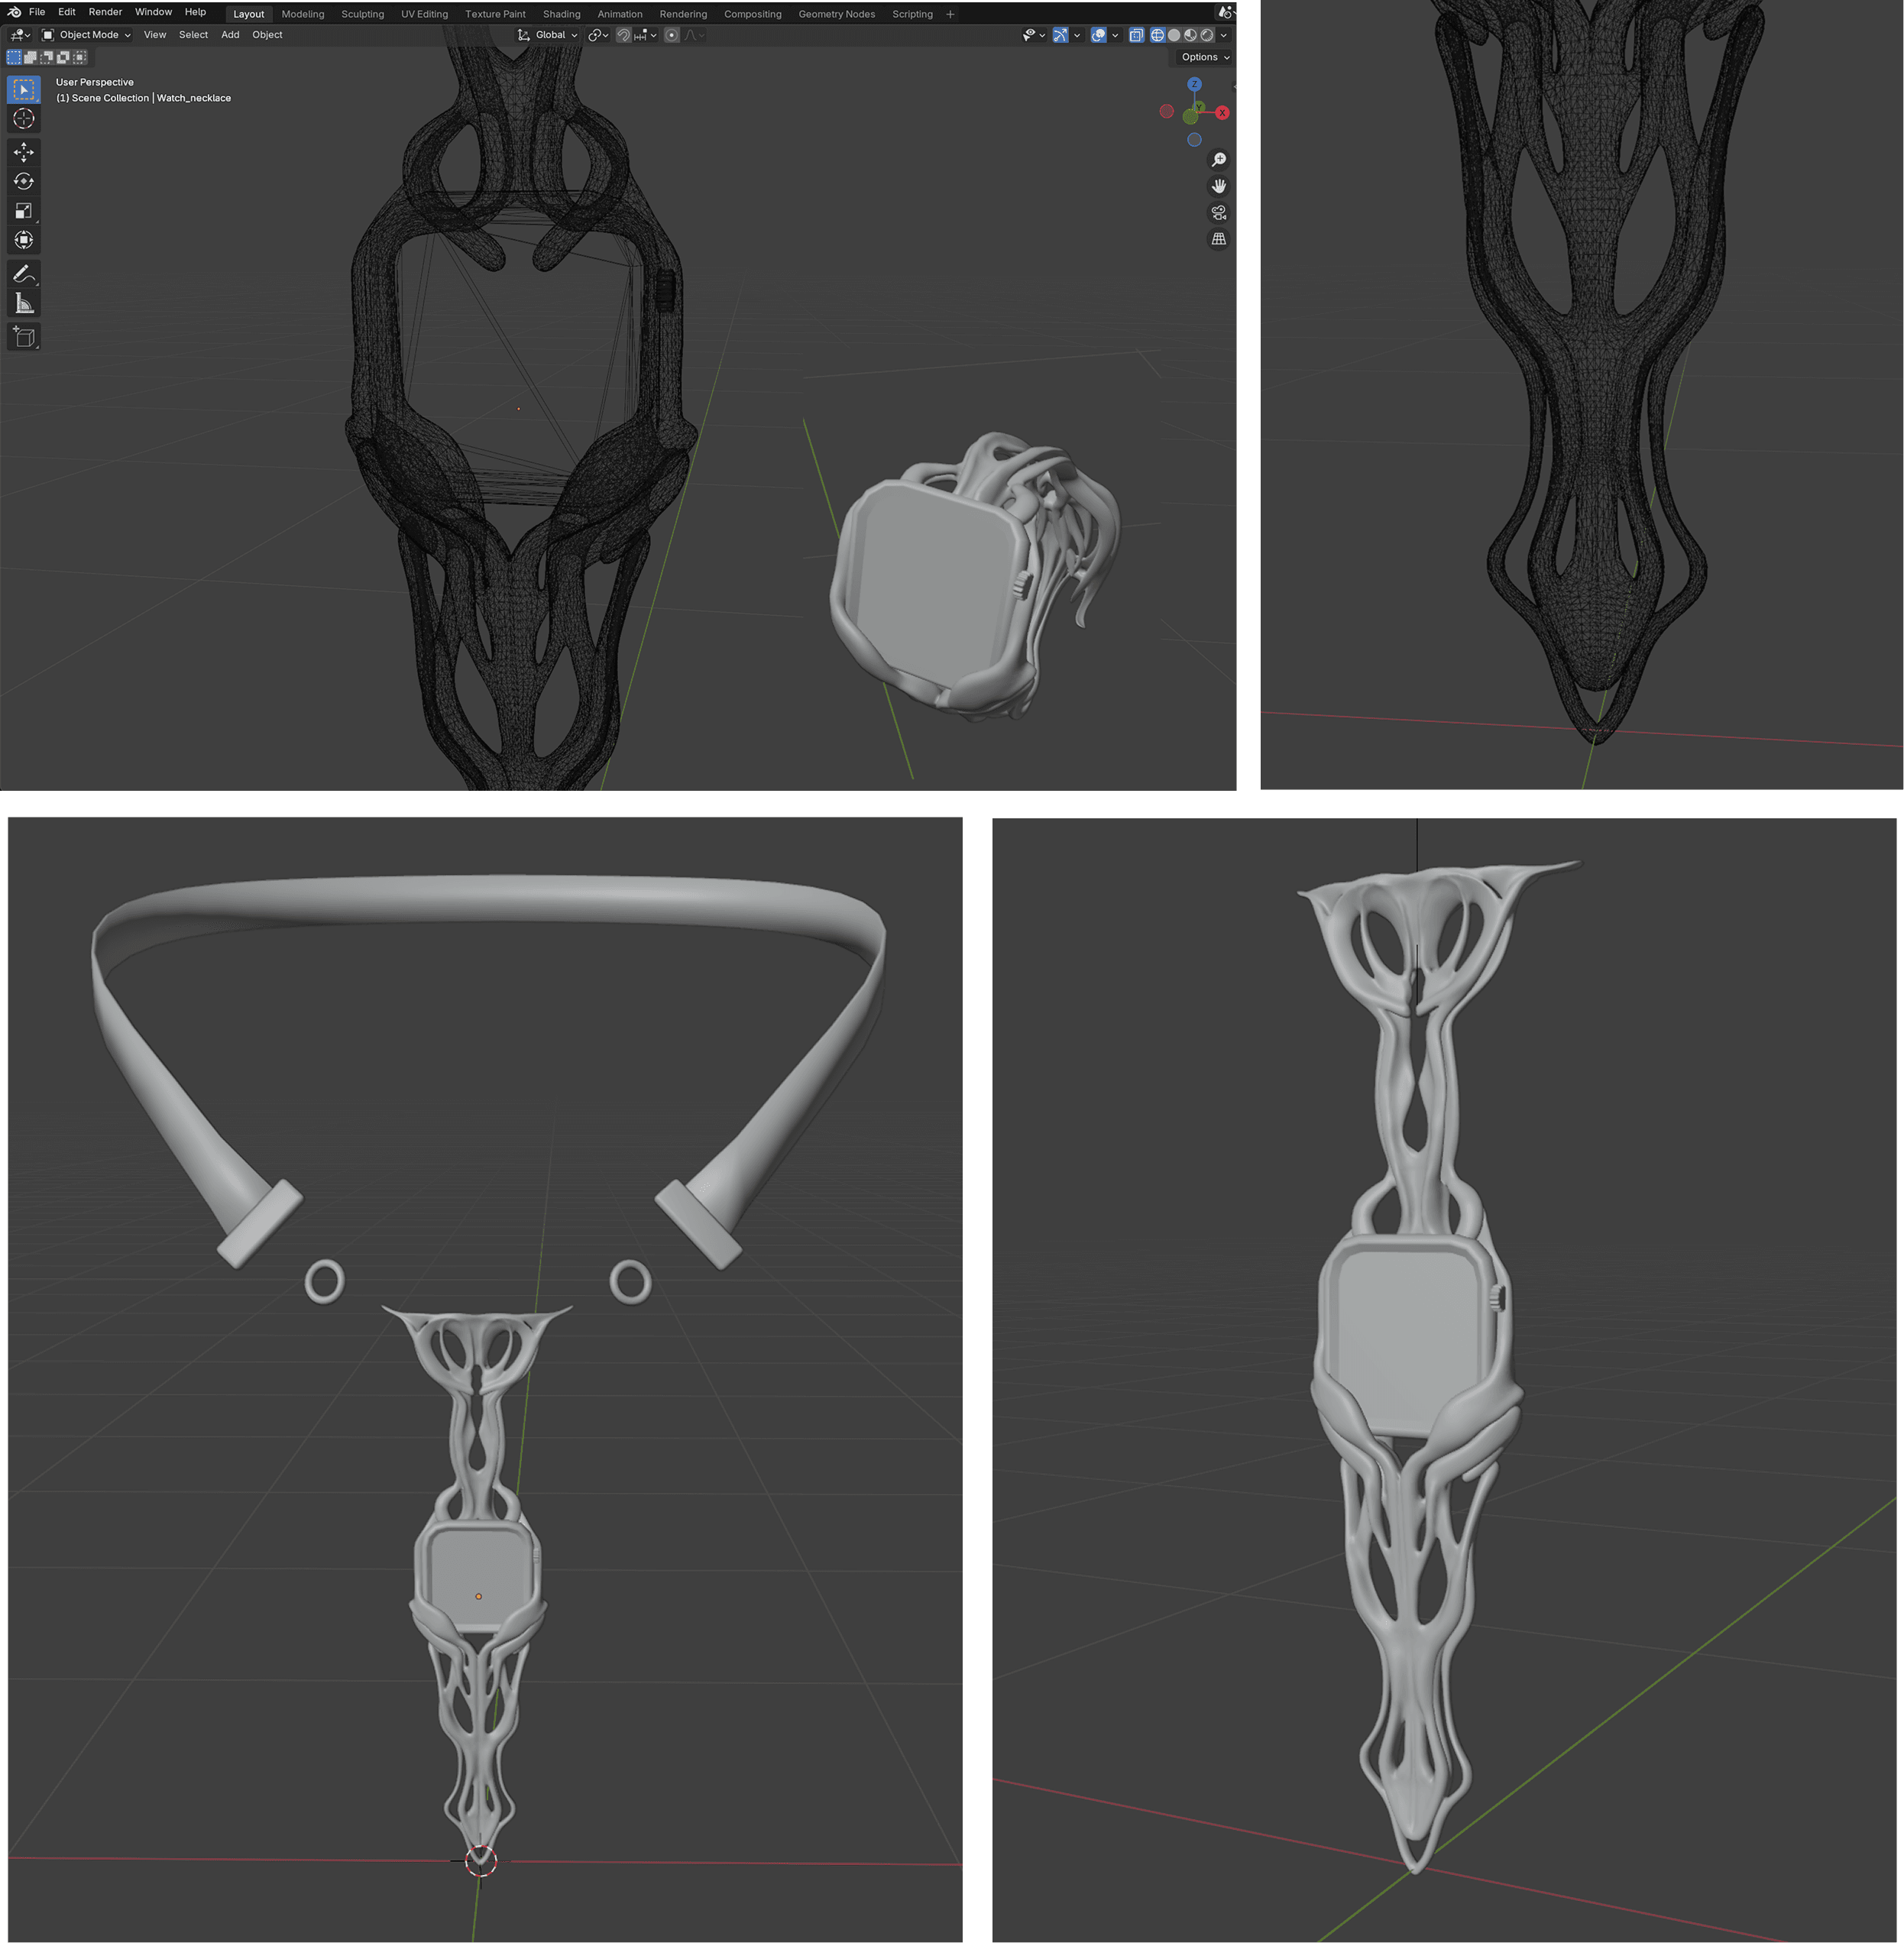Add a new workspace with plus button
Viewport: 1904px width, 1943px height.
950,14
